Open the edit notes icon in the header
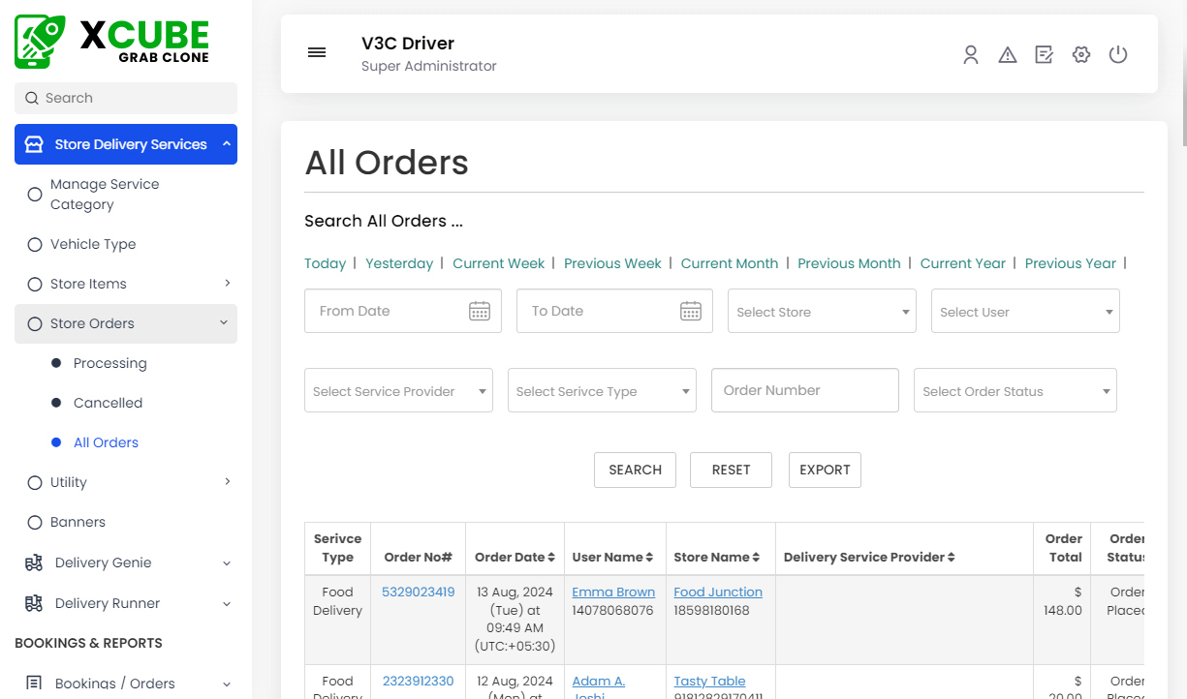Viewport: 1187px width, 699px height. pyautogui.click(x=1044, y=54)
